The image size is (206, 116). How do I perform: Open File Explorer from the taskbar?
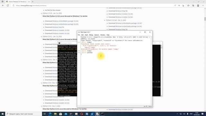[x=55, y=114]
